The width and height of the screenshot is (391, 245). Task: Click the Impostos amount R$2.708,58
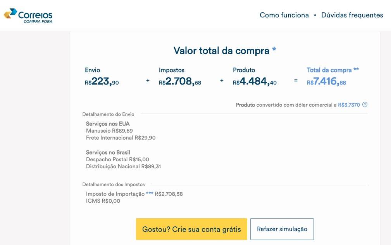(180, 82)
